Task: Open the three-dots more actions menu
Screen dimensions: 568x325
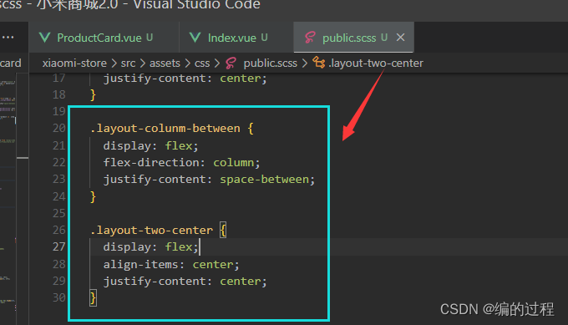Action: (8, 38)
